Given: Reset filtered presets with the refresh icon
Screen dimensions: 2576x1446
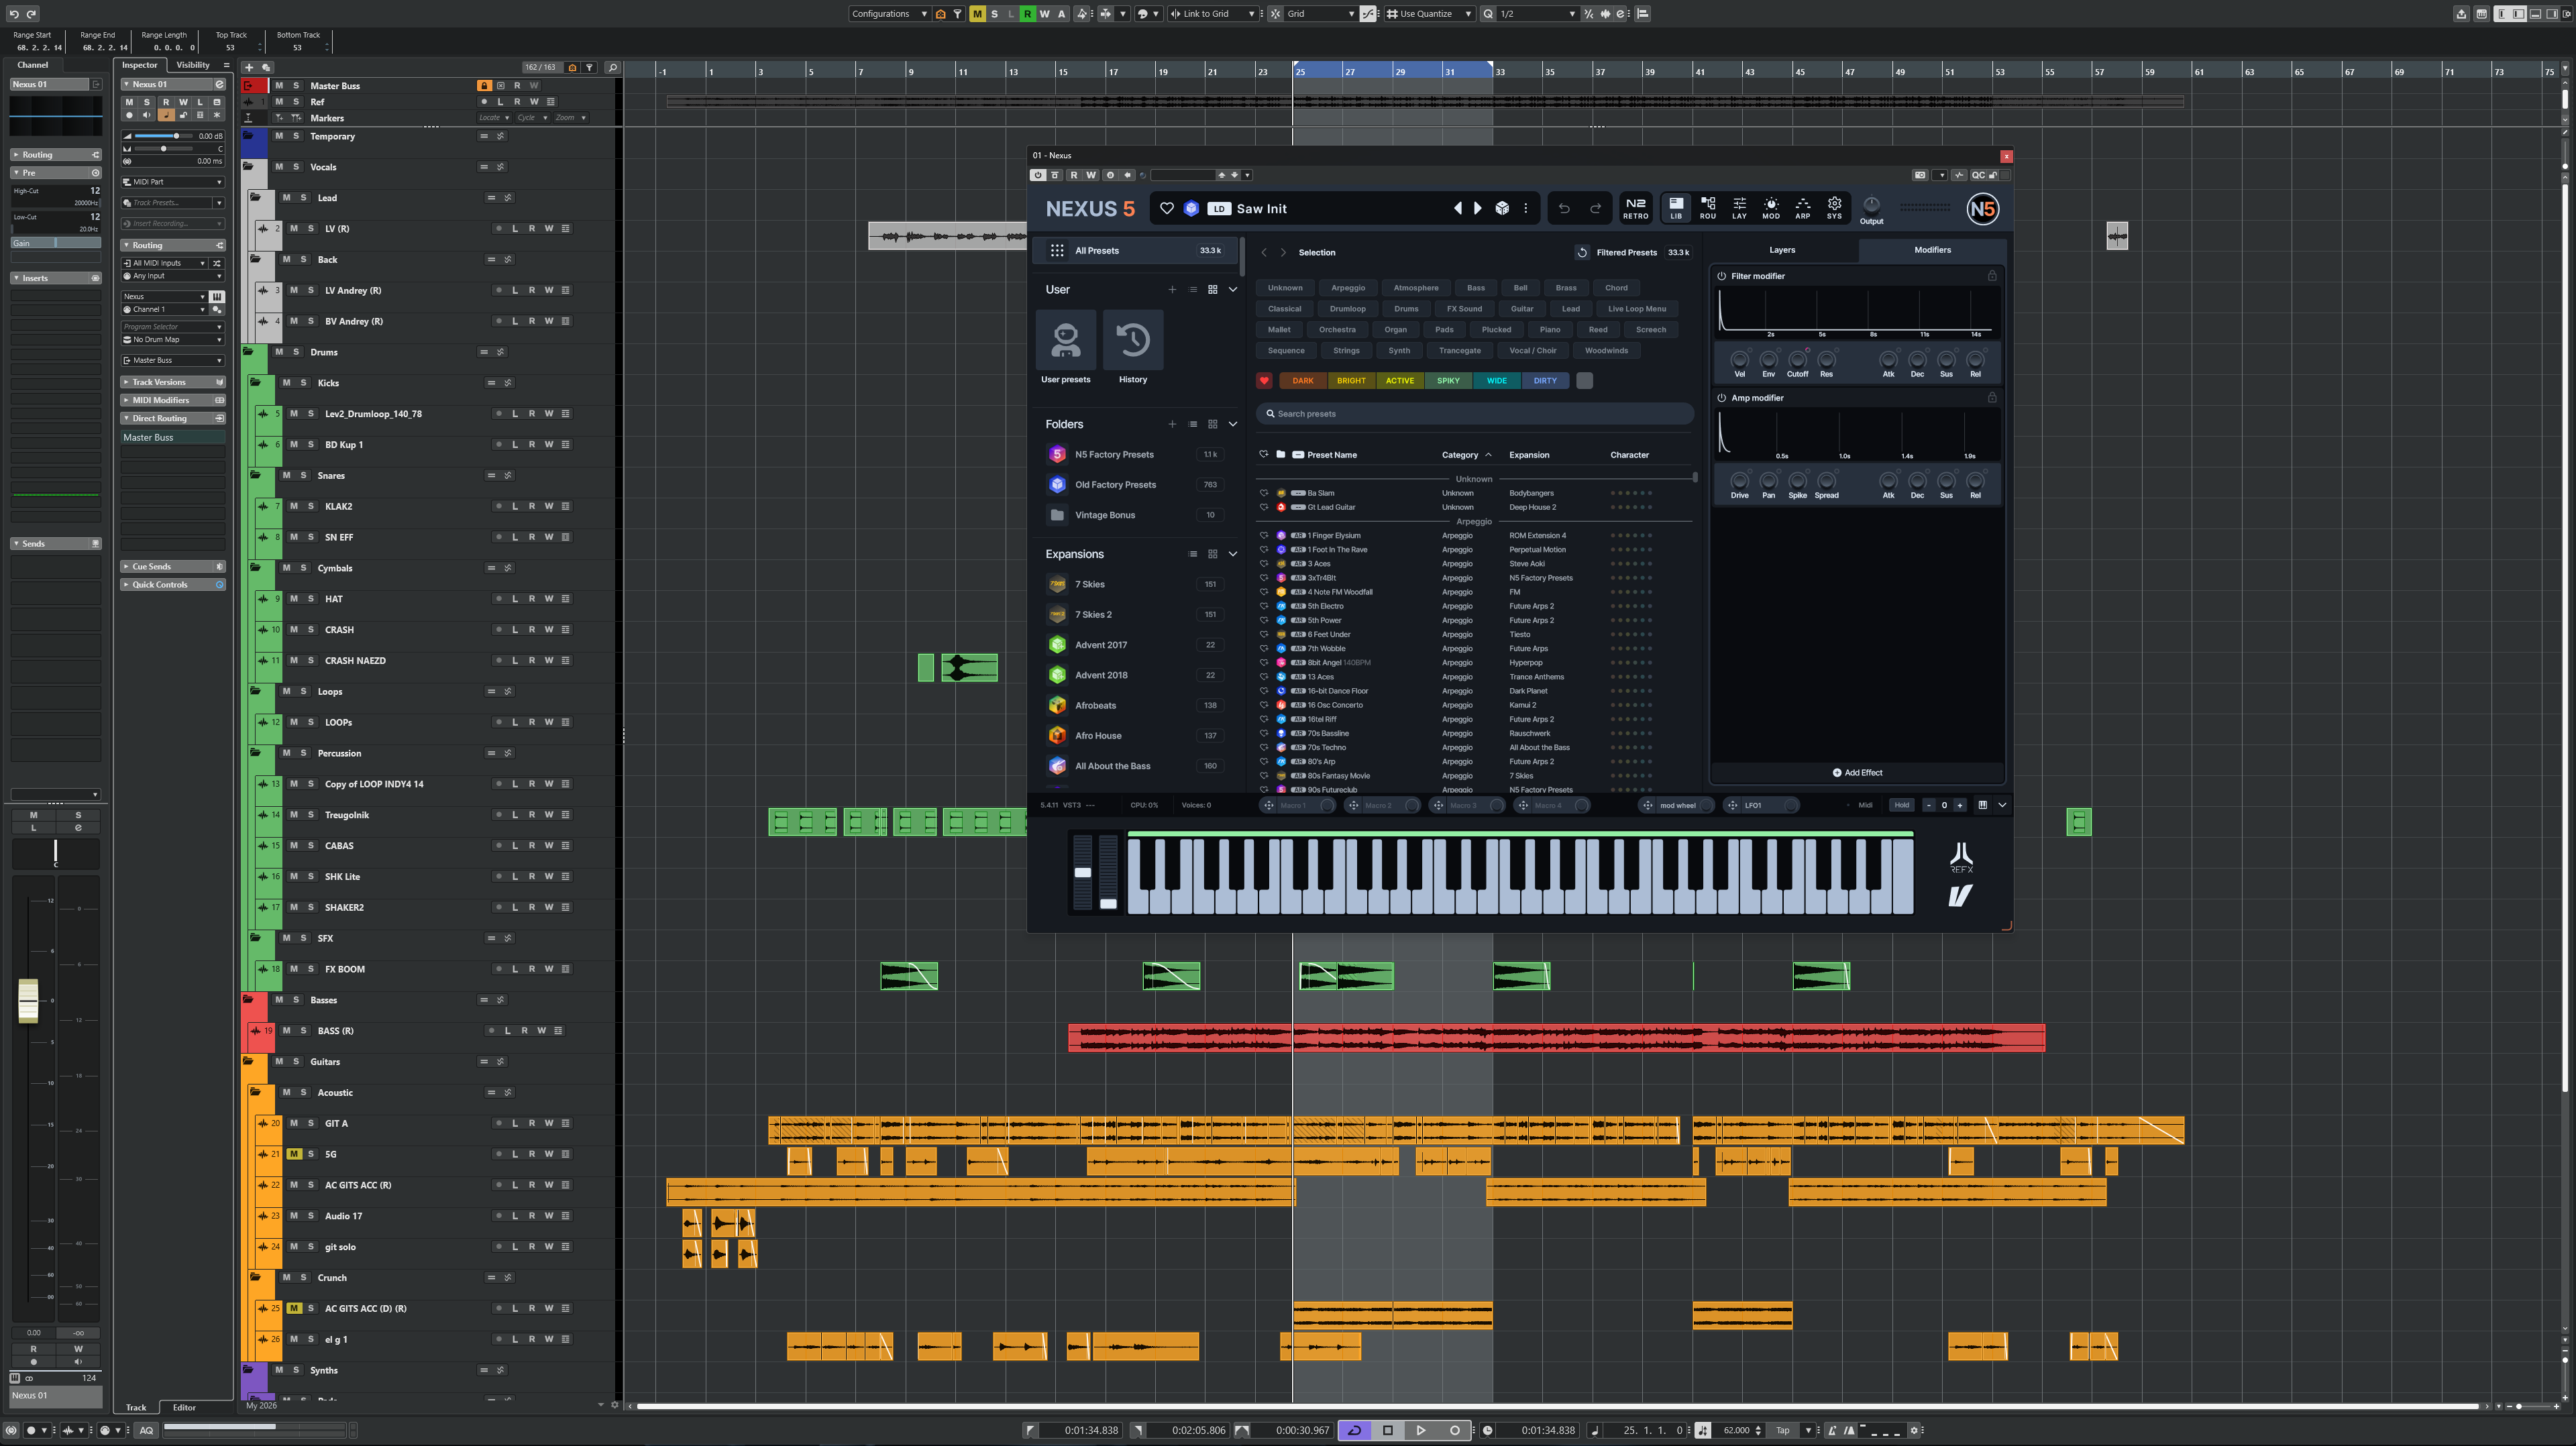Looking at the screenshot, I should pyautogui.click(x=1581, y=252).
